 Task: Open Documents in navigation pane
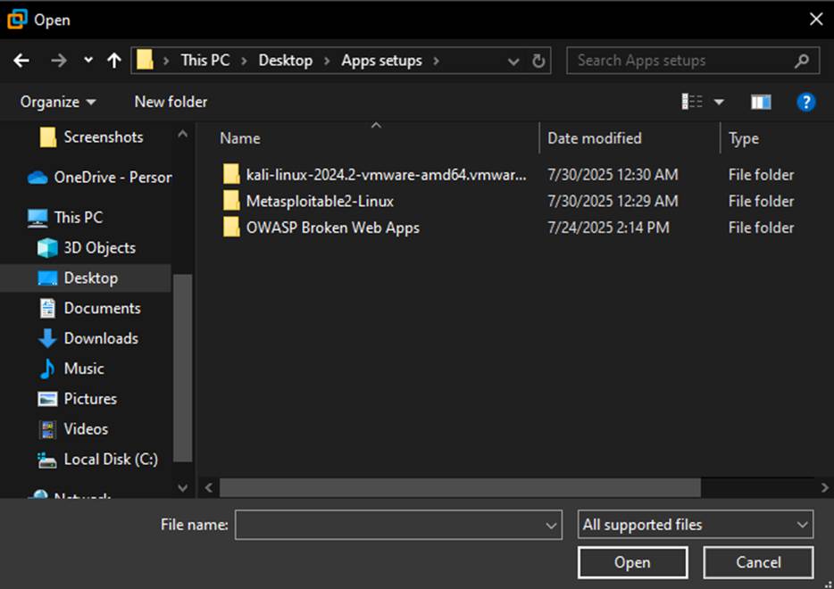[89, 308]
